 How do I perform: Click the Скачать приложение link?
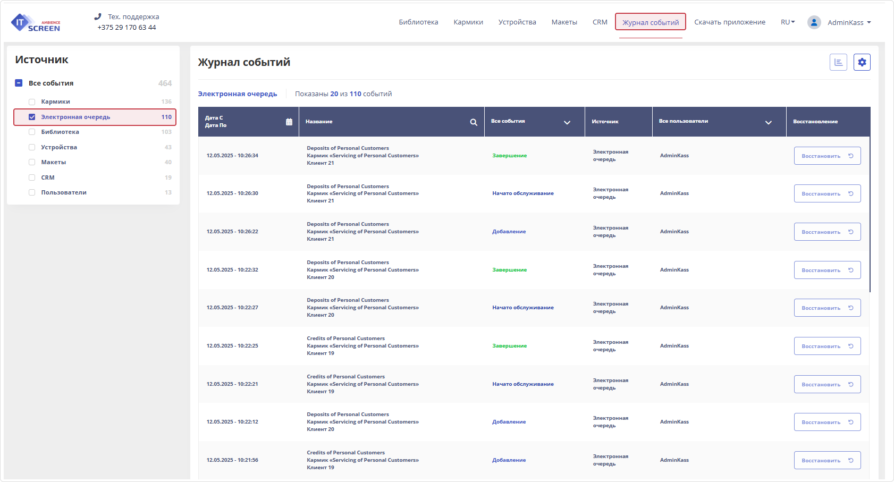click(x=729, y=22)
